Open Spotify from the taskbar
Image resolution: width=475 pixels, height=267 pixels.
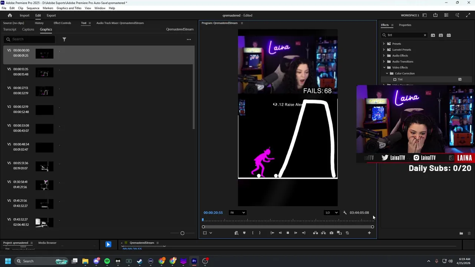click(x=107, y=261)
